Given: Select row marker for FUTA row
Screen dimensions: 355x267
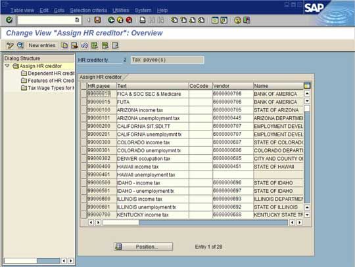Looking at the screenshot, I should click(x=83, y=102).
